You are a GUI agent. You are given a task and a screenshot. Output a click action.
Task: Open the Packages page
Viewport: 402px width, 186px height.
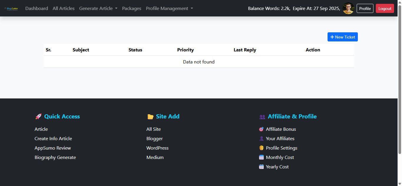pos(132,9)
